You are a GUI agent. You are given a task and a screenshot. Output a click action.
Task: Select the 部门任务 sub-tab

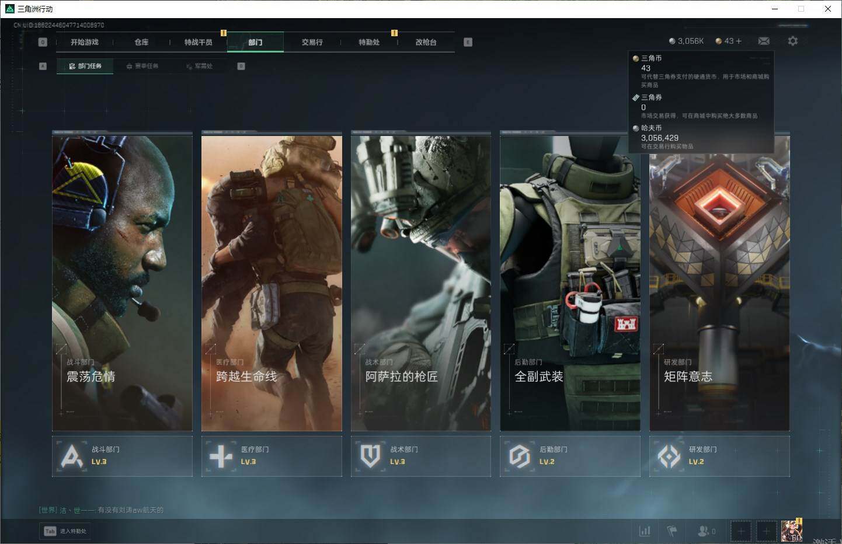click(85, 66)
